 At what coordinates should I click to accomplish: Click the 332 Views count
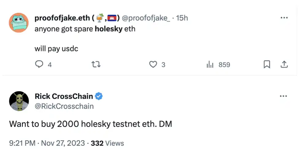(107, 143)
